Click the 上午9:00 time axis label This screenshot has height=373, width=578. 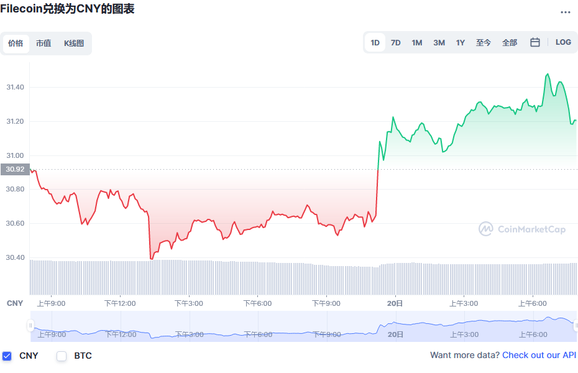tap(51, 303)
